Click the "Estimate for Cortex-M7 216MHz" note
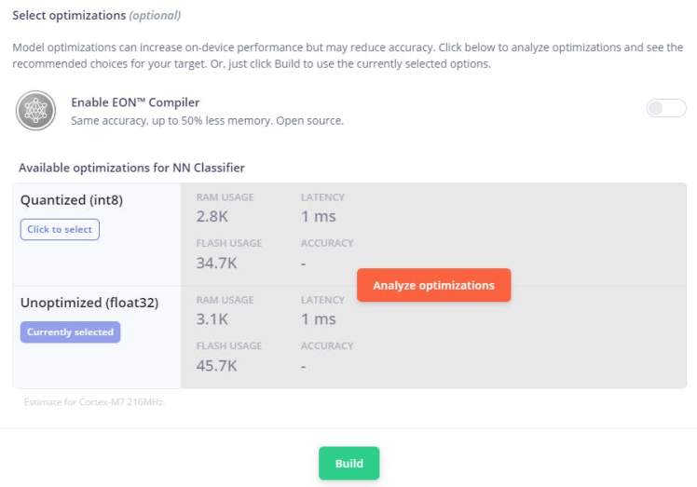 point(94,403)
